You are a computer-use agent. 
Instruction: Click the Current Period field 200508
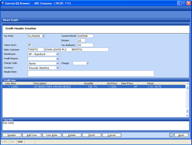tap(85, 36)
